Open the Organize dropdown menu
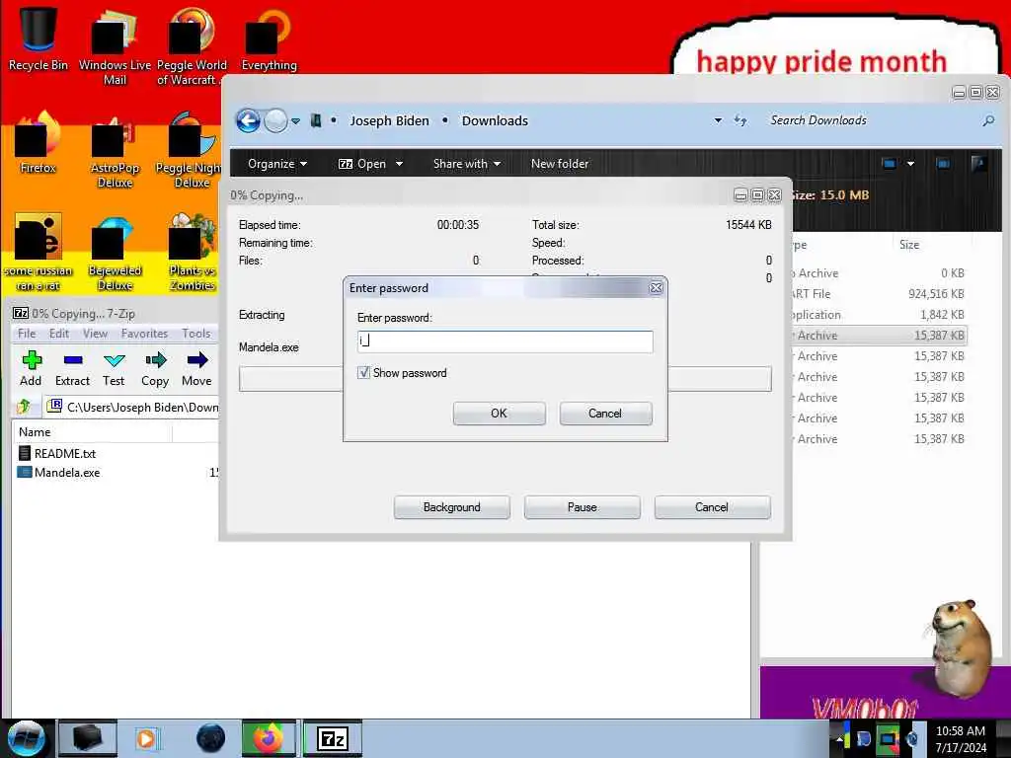 [x=277, y=164]
